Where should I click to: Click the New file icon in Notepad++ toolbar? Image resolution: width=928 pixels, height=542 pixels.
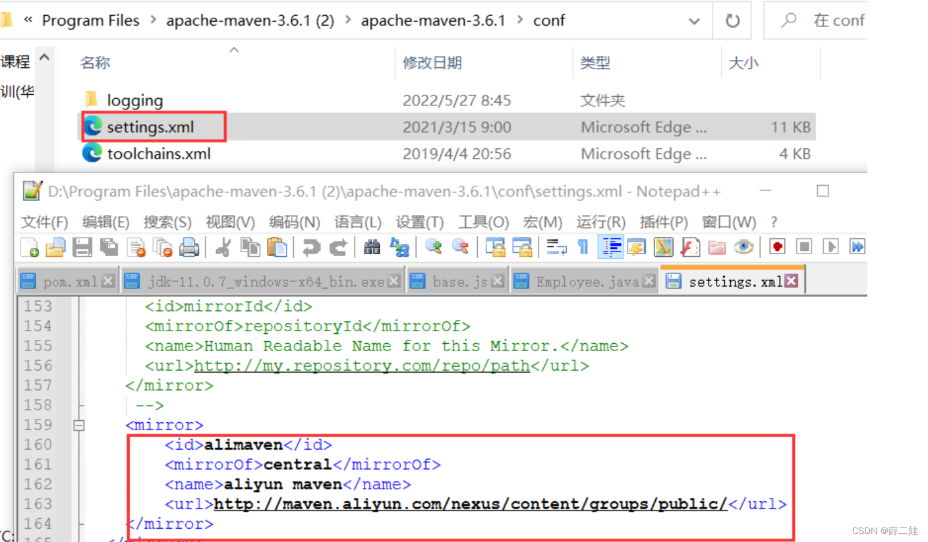pyautogui.click(x=30, y=248)
